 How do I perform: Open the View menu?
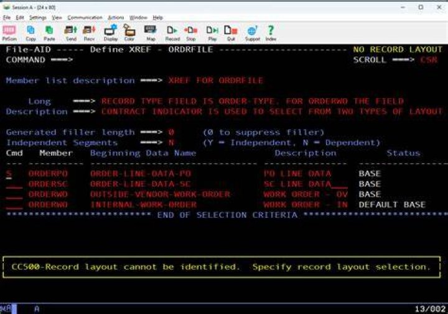(x=57, y=17)
